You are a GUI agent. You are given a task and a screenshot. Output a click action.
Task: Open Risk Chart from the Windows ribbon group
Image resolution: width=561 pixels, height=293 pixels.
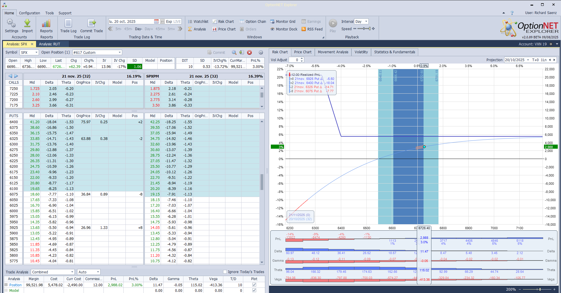point(223,21)
